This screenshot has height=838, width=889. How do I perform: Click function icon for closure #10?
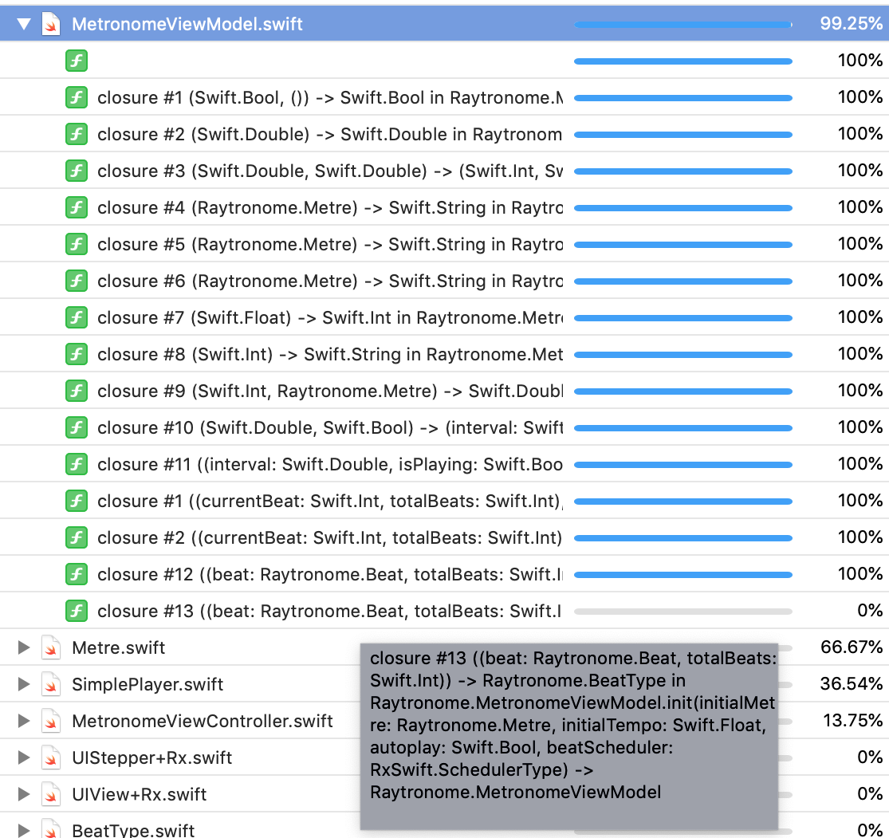[x=77, y=427]
